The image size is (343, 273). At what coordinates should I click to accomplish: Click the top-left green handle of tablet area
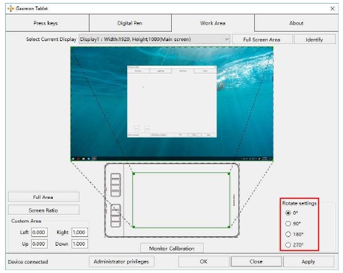pyautogui.click(x=134, y=174)
